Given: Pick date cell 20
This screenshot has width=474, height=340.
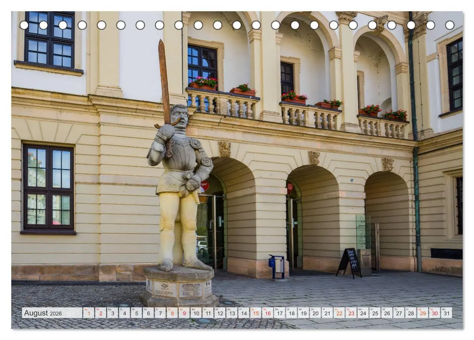Looking at the screenshot, I should pyautogui.click(x=315, y=313).
